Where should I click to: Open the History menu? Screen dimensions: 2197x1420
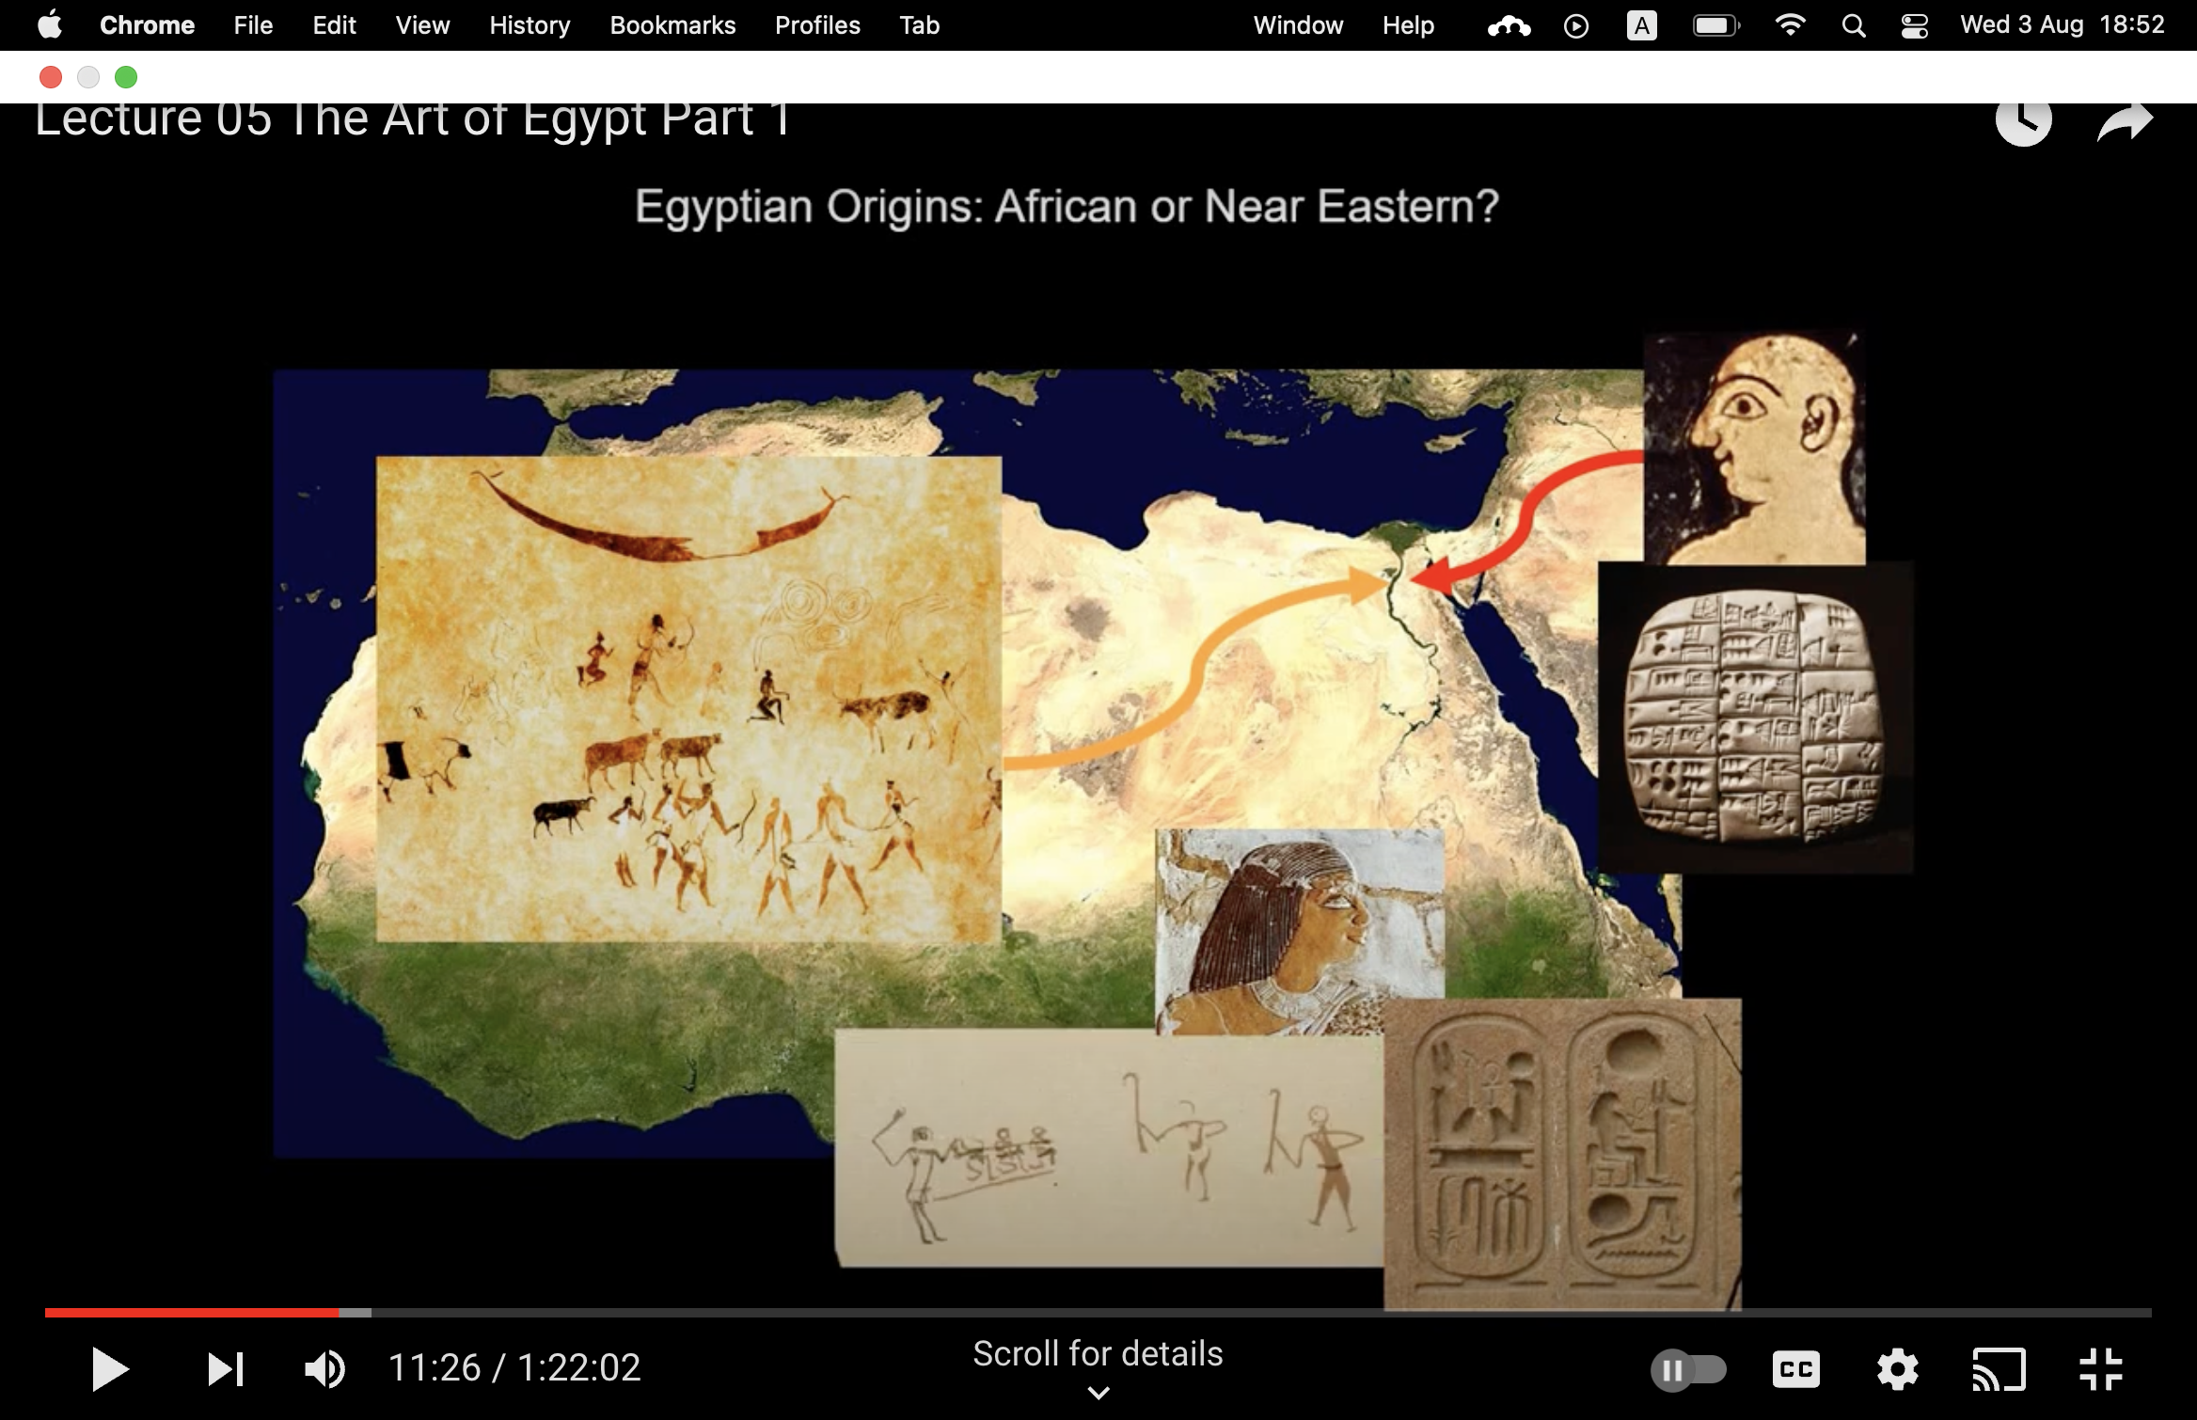tap(529, 25)
